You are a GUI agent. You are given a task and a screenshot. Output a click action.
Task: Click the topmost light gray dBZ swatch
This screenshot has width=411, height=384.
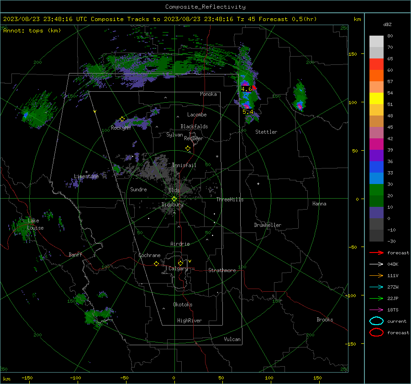(x=376, y=41)
